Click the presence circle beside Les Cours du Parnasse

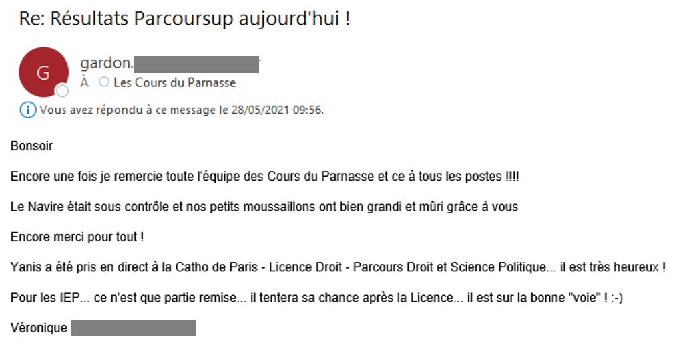tap(104, 82)
